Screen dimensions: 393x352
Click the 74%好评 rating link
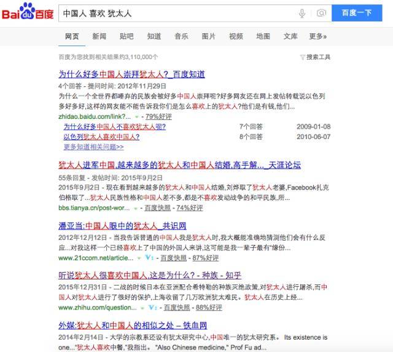pyautogui.click(x=190, y=208)
